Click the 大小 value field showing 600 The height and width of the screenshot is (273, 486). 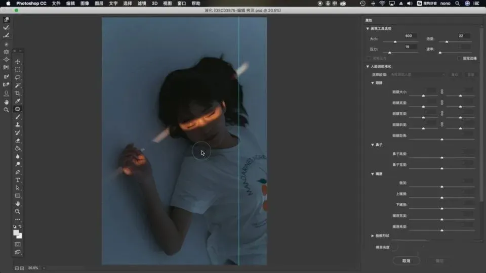(x=408, y=36)
